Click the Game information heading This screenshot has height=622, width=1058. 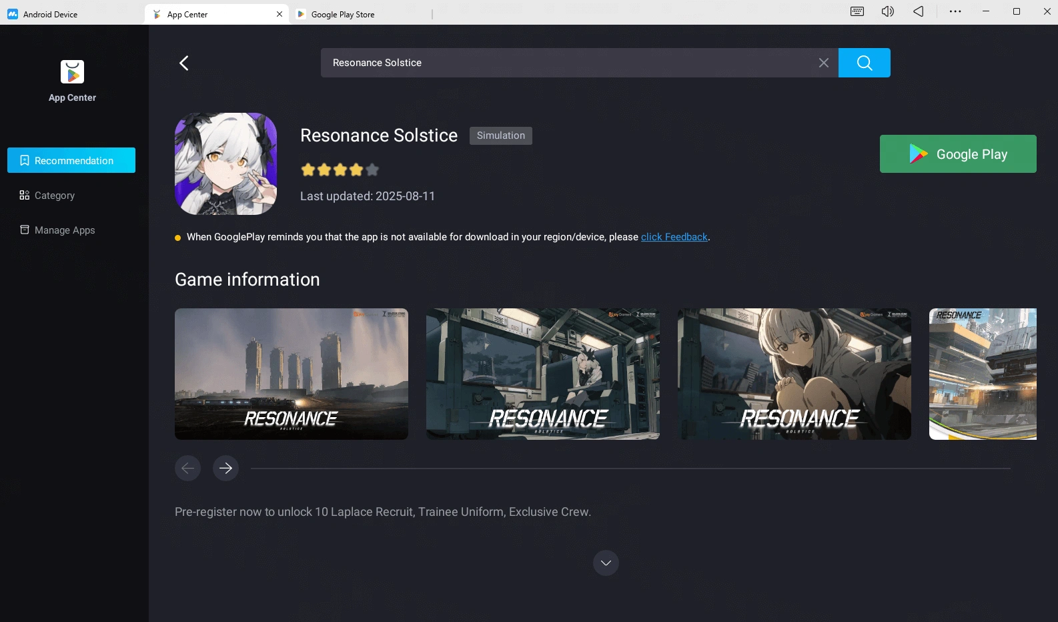[x=247, y=280]
